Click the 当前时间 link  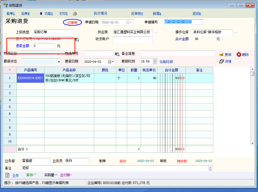pos(166,62)
